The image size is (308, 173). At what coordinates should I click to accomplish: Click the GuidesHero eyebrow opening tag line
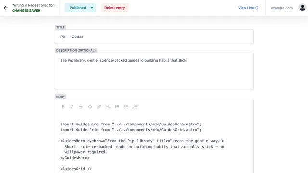[x=142, y=141]
